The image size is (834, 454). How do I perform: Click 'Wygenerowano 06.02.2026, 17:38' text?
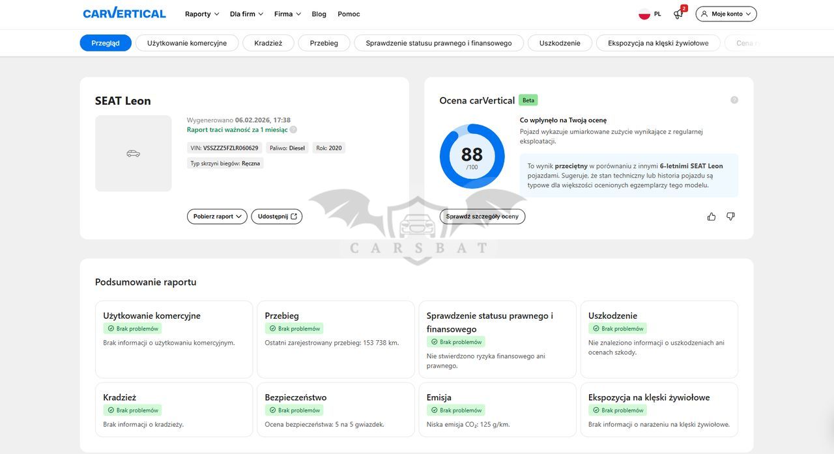(x=238, y=120)
